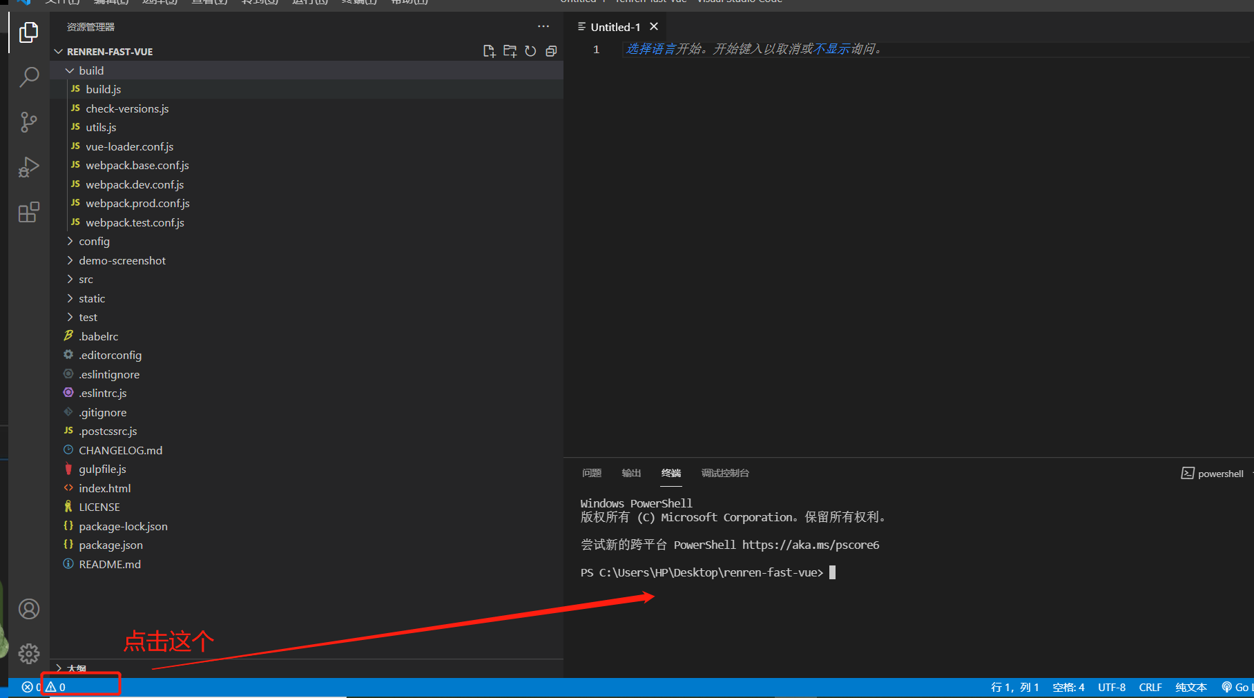Open the .babelrc file
This screenshot has height=698, width=1254.
pyautogui.click(x=307, y=336)
